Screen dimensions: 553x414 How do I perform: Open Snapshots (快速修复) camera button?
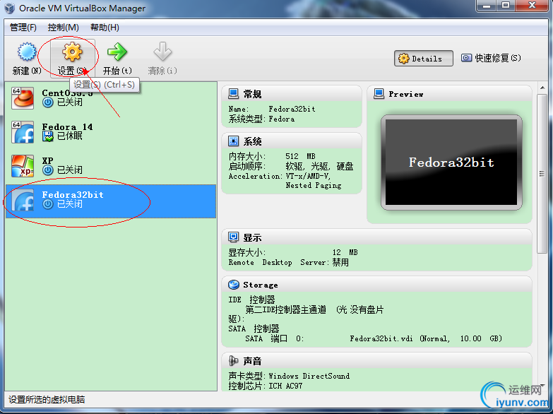pos(491,58)
